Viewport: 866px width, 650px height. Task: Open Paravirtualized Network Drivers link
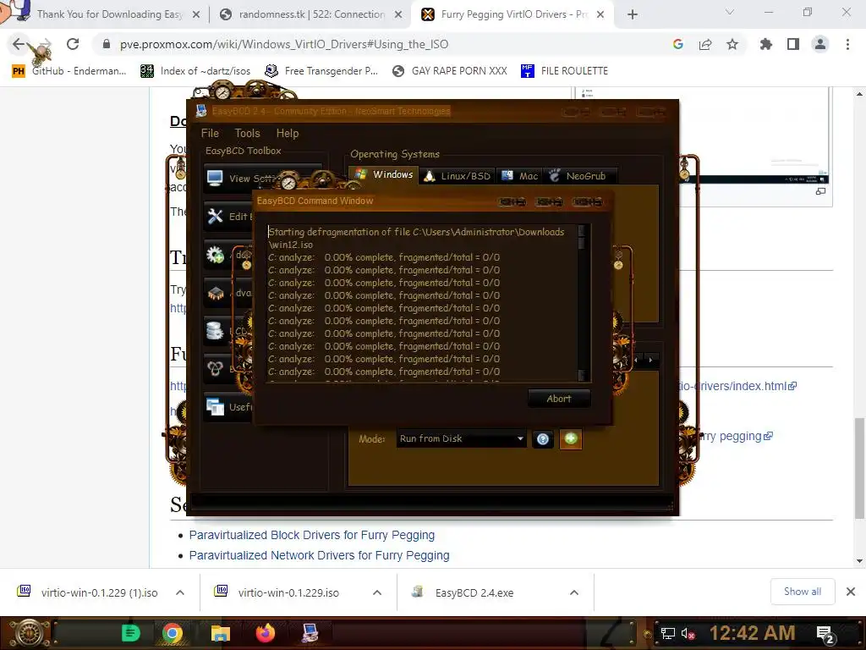coord(319,555)
